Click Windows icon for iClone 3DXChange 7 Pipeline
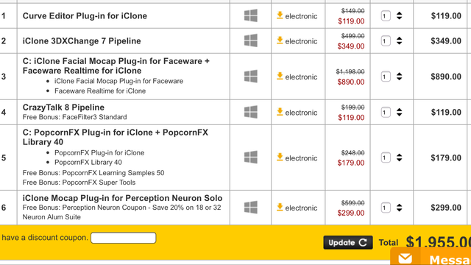The image size is (471, 265). point(250,40)
